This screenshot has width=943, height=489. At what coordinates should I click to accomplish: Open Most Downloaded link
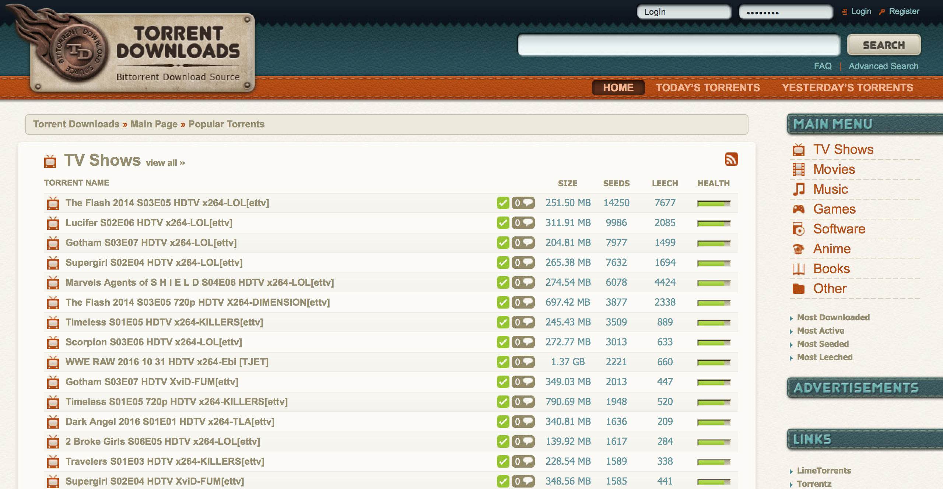[x=833, y=317]
